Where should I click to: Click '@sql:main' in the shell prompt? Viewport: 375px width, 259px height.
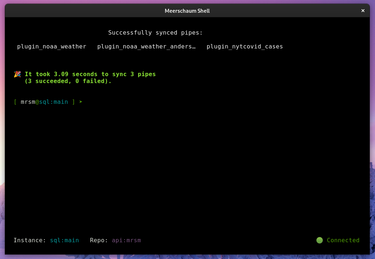point(52,102)
